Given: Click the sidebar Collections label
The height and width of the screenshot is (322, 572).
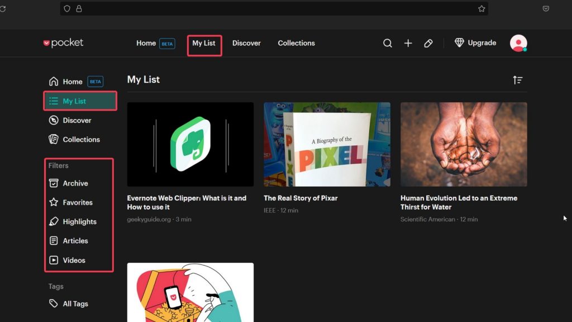Looking at the screenshot, I should click(x=82, y=139).
